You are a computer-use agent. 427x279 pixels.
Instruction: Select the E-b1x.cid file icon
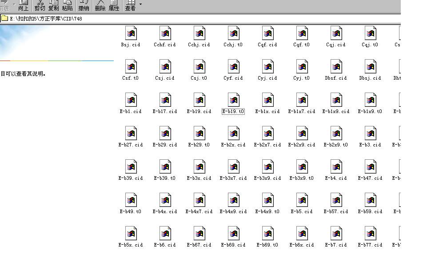[x=268, y=100]
